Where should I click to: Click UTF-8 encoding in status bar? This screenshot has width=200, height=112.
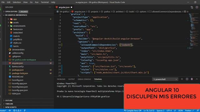pyautogui.click(x=169, y=111)
